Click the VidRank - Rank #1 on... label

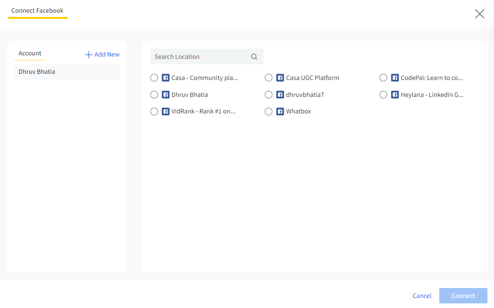coord(203,112)
